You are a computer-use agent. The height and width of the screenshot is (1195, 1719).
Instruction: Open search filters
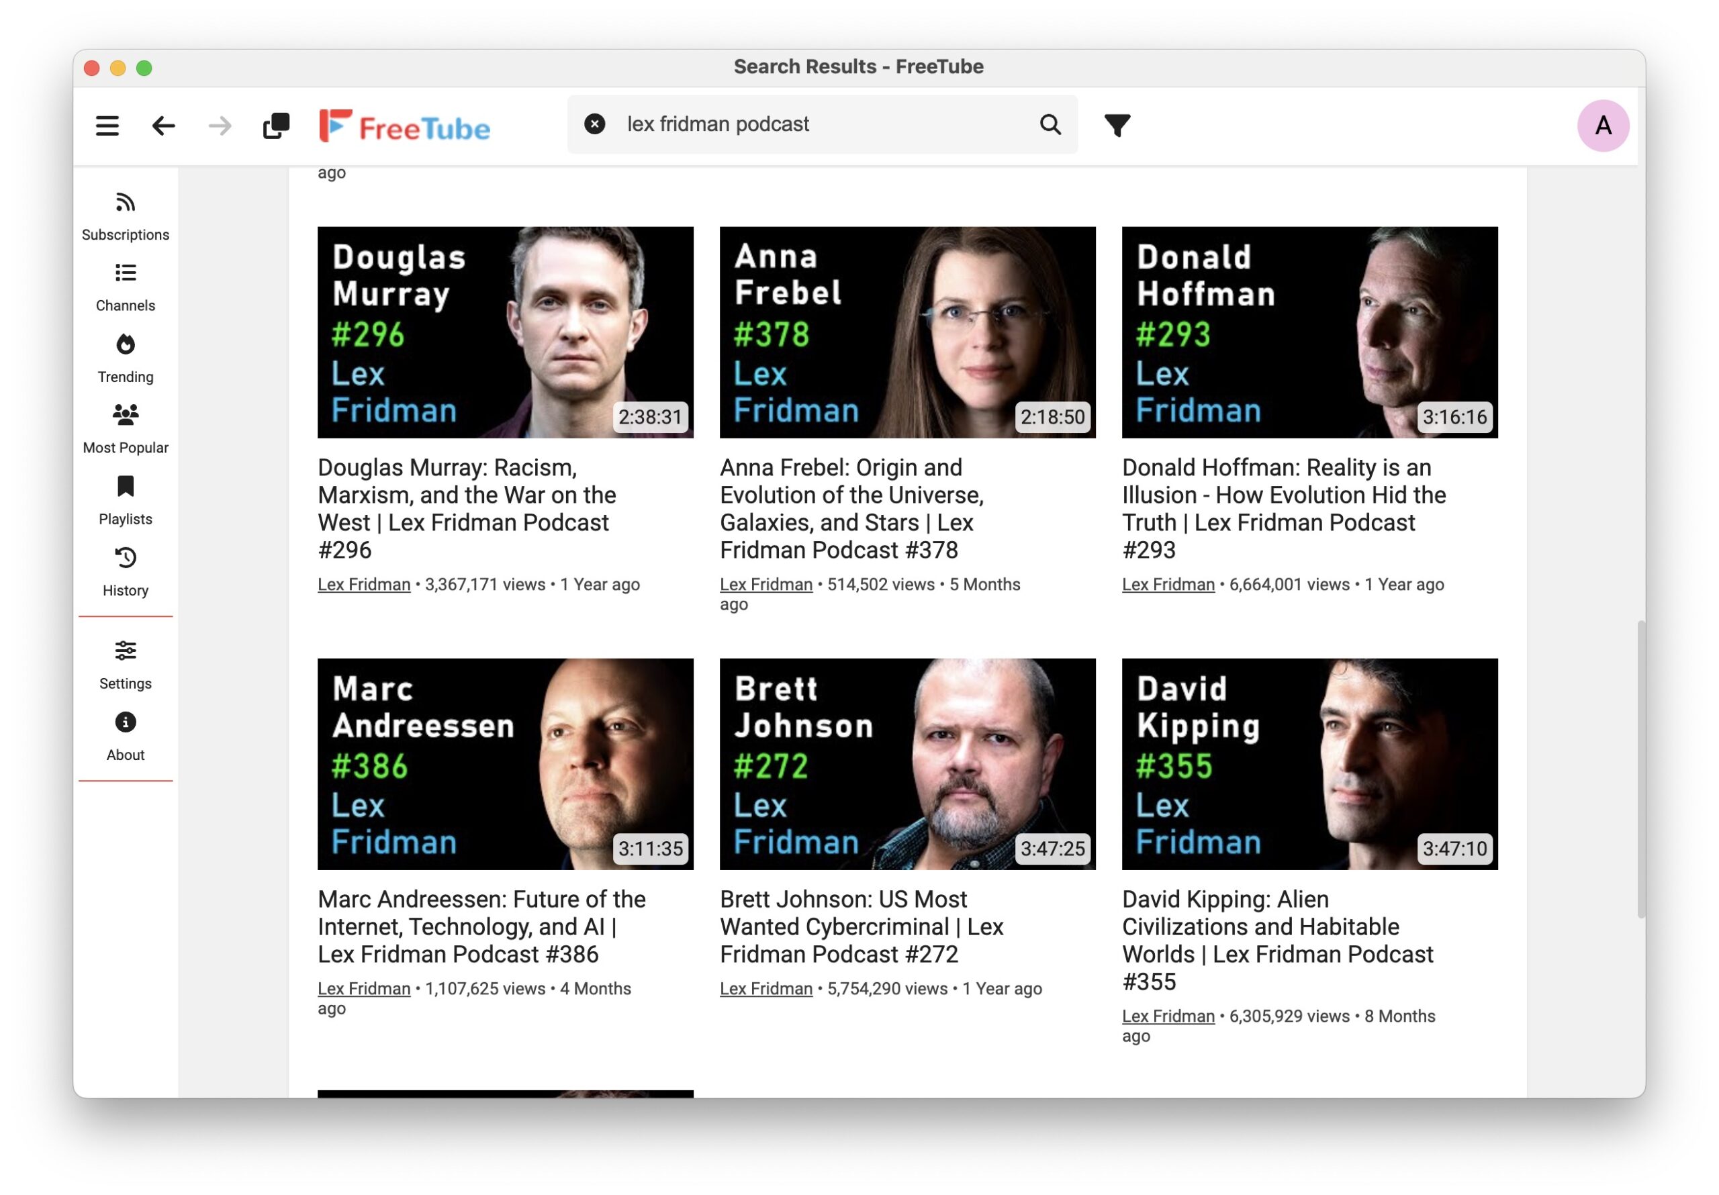pyautogui.click(x=1116, y=125)
